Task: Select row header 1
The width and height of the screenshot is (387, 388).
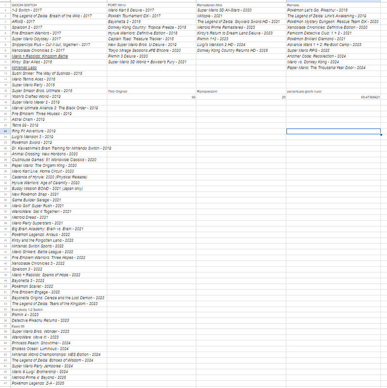Action: 5,5
